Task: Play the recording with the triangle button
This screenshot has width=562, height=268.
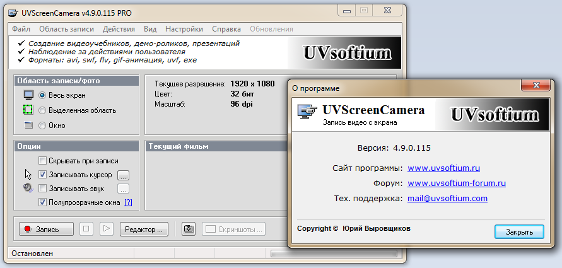Action: (107, 229)
